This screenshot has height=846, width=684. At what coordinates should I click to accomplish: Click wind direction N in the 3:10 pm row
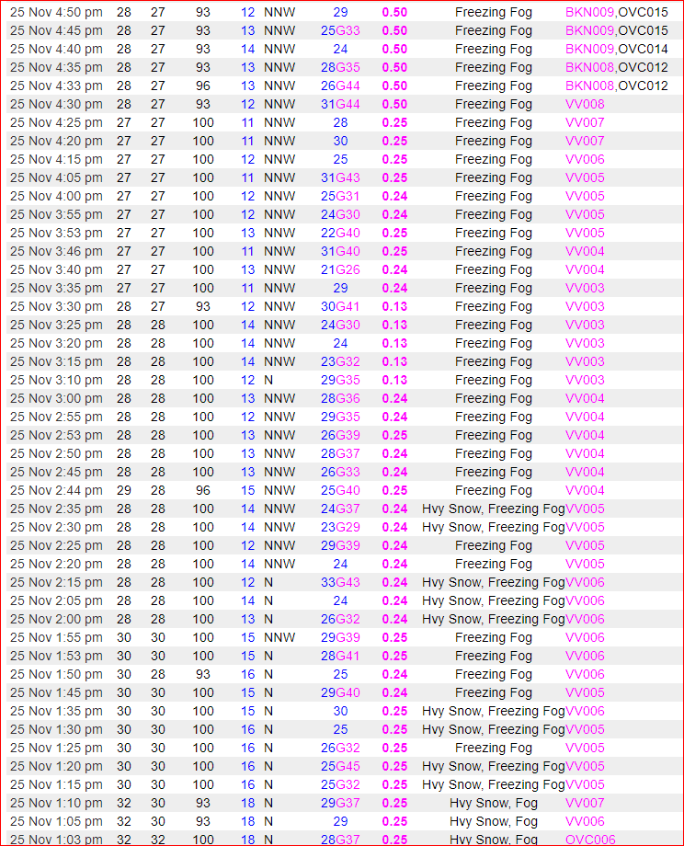268,380
